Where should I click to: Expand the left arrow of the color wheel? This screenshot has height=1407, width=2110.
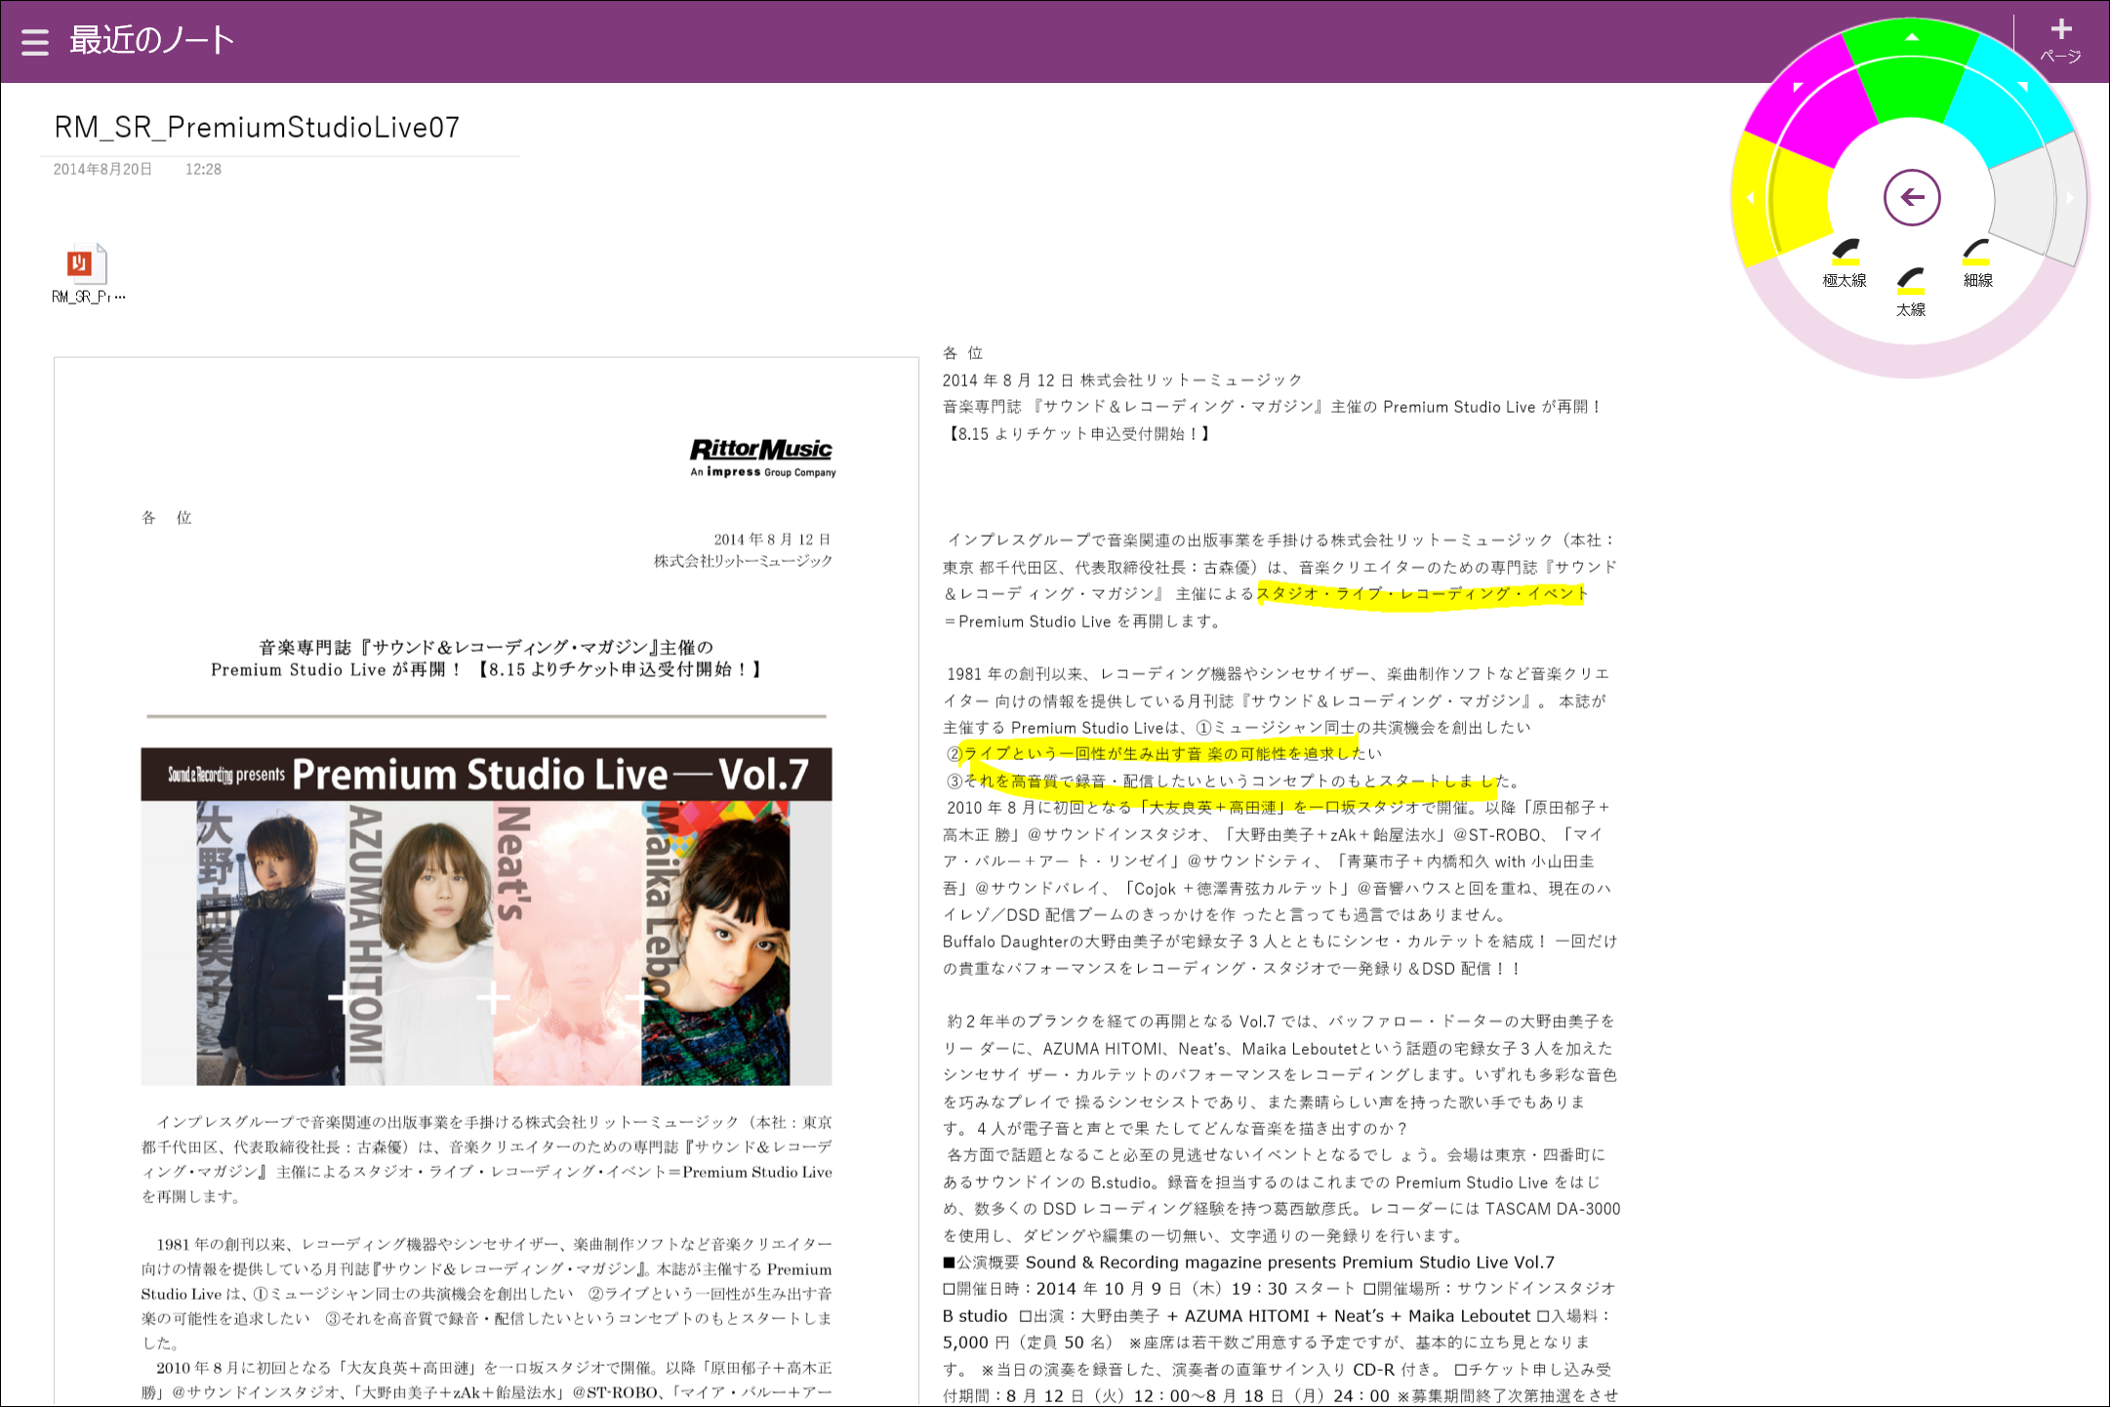point(1751,197)
